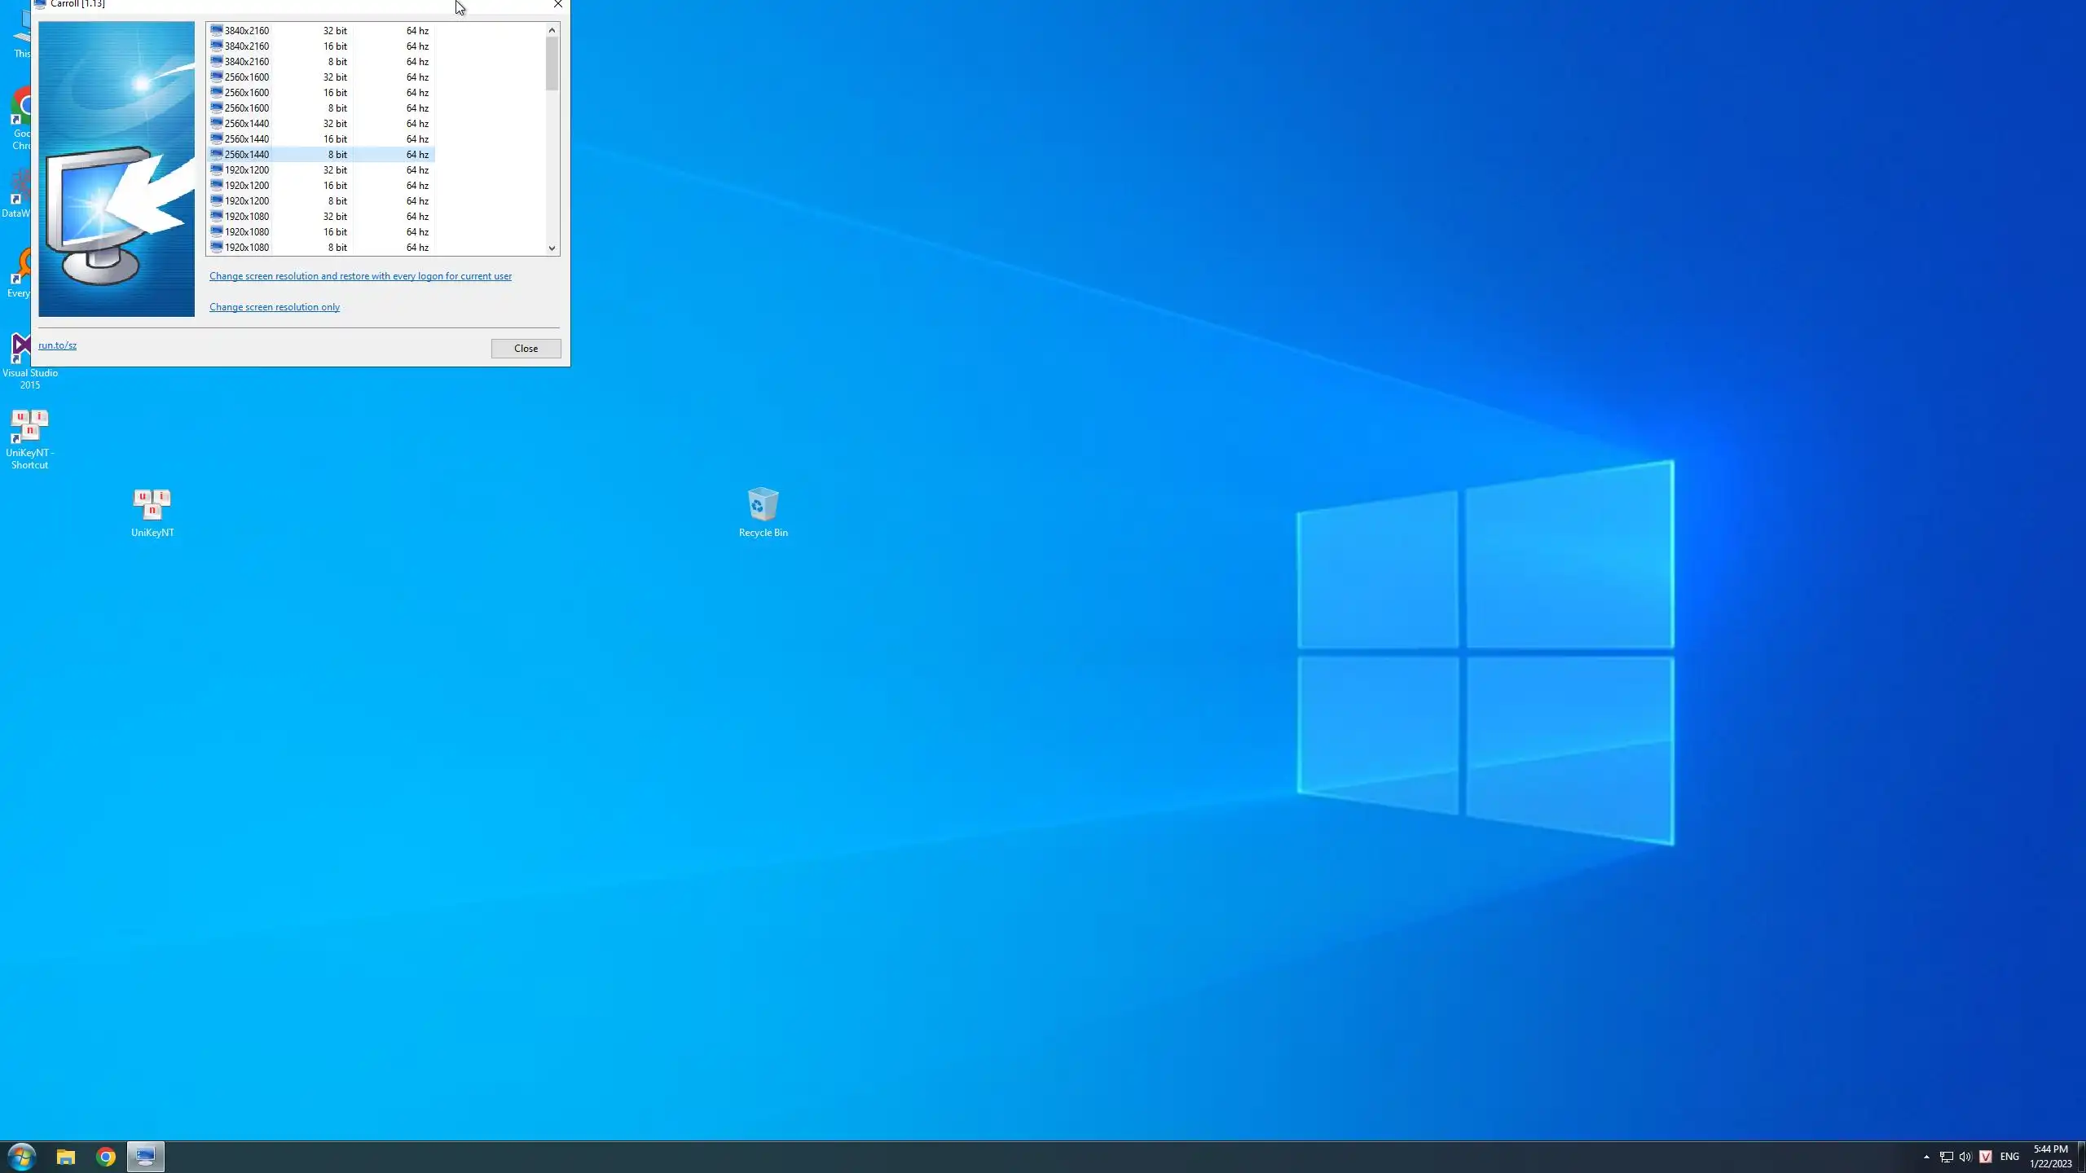Select the 2560x1600 16 bit list row
Image resolution: width=2086 pixels, height=1173 pixels.
point(247,93)
